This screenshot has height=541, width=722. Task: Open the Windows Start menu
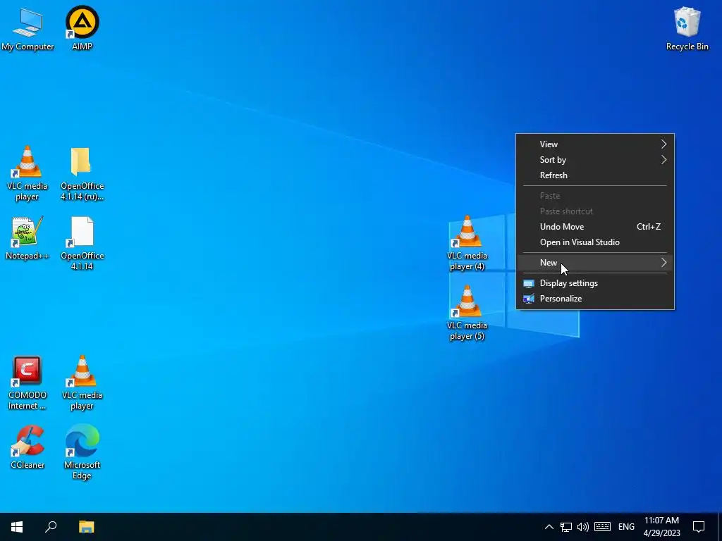(17, 527)
